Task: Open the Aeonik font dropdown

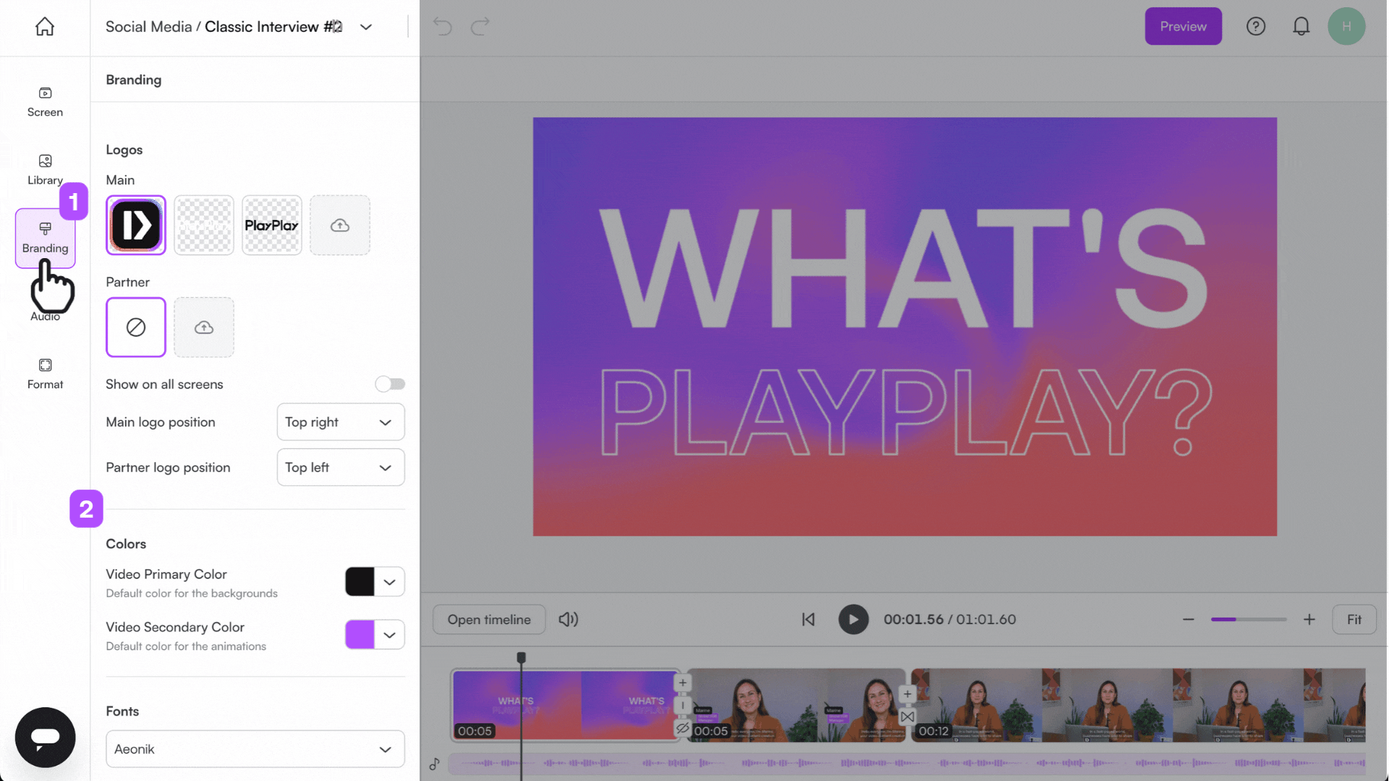Action: [x=255, y=749]
